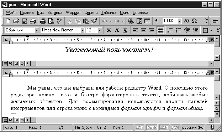Toggle show paragraph marks (¶)

coord(157,21)
